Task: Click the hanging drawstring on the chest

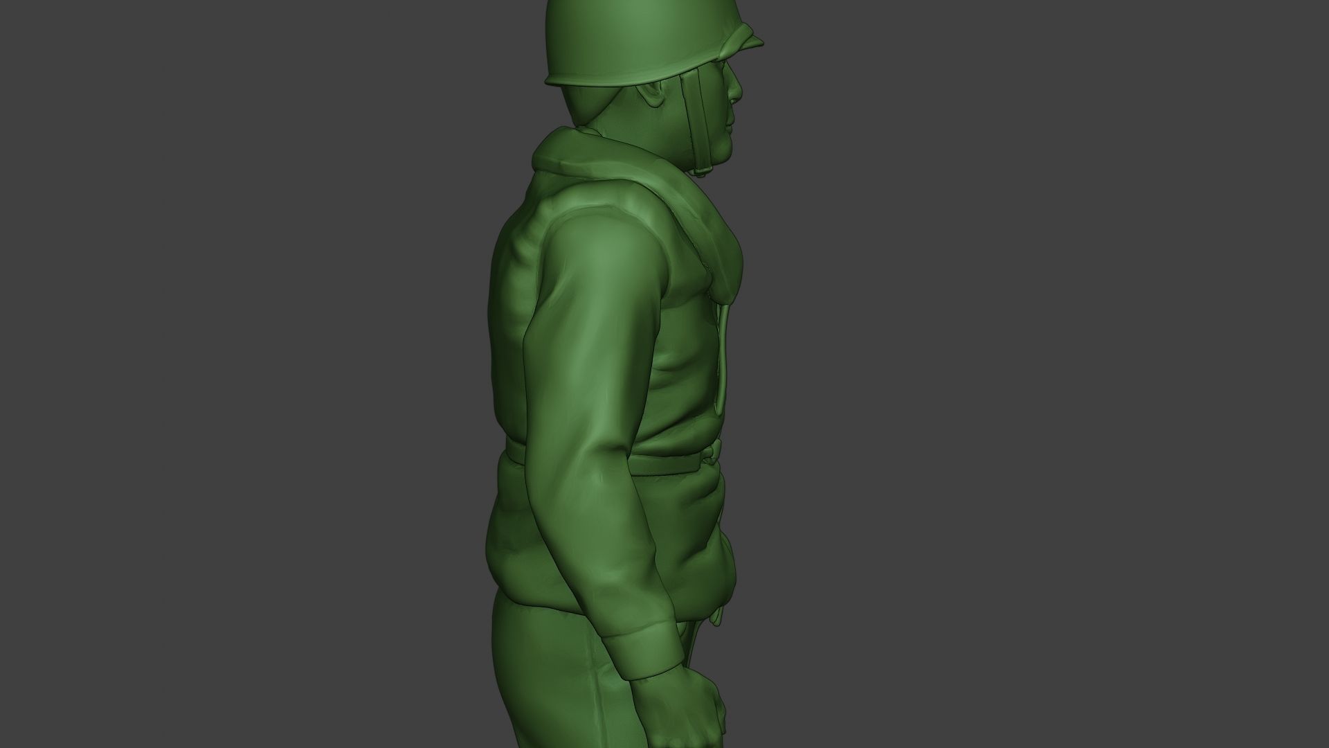Action: pyautogui.click(x=721, y=360)
